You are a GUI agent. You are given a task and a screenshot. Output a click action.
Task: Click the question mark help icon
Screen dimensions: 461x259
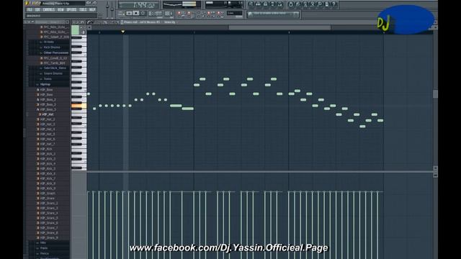point(334,4)
